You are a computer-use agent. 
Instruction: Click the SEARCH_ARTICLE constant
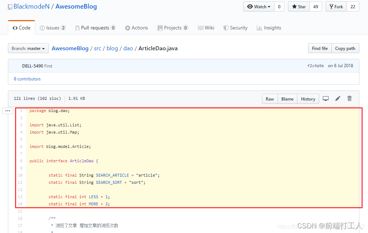112,175
